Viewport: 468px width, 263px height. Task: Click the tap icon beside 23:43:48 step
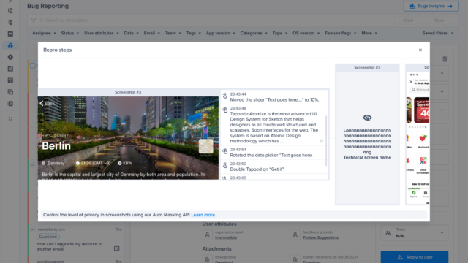(x=224, y=110)
